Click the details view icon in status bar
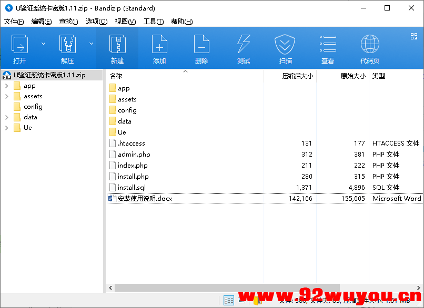Screen dimensions: 424x308 tap(228, 300)
